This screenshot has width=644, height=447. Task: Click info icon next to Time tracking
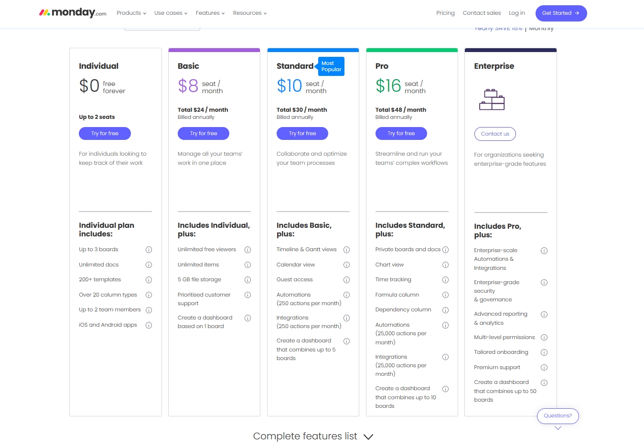pyautogui.click(x=445, y=280)
